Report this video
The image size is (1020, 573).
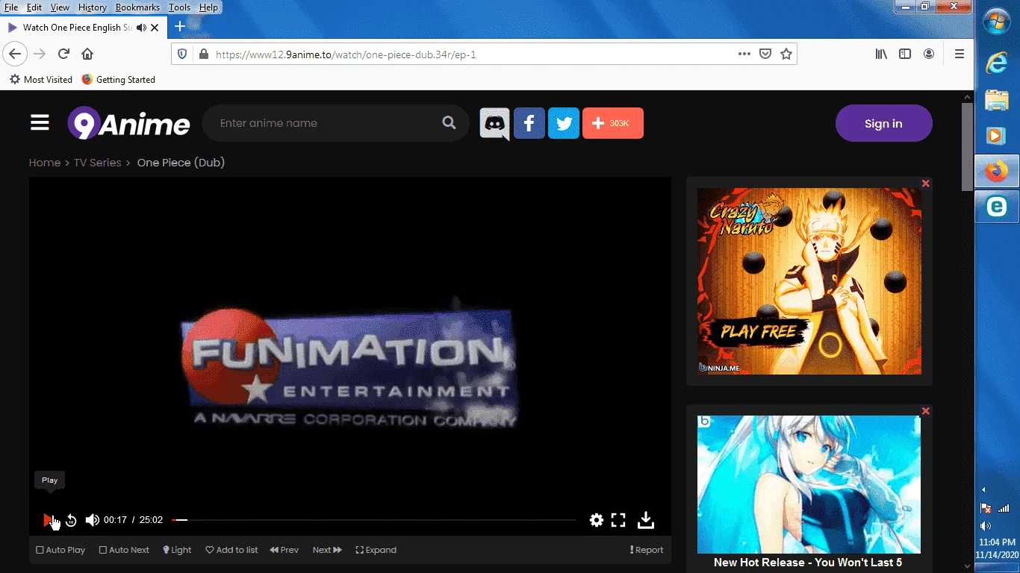click(x=647, y=550)
